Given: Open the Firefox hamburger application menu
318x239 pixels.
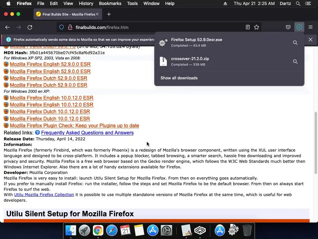Looking at the screenshot, I should click(311, 27).
